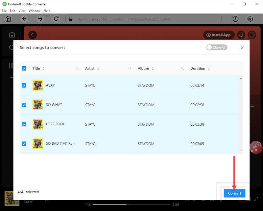Image resolution: width=263 pixels, height=211 pixels.
Task: Click the SO WHAT song title
Action: coord(54,105)
